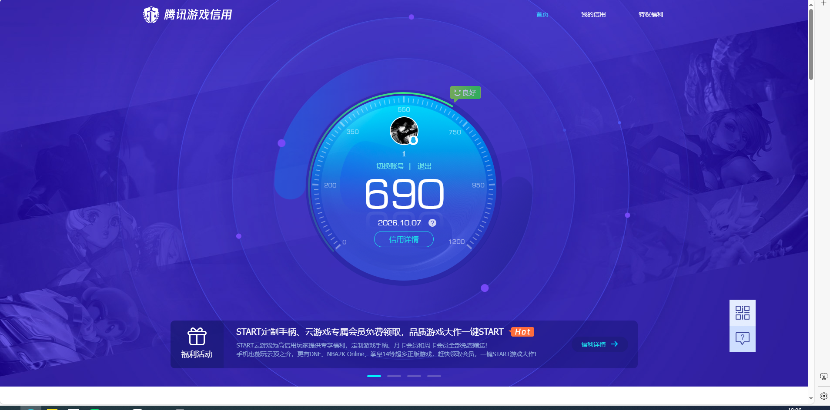Click 退出 to log out
This screenshot has height=410, width=830.
tap(424, 166)
